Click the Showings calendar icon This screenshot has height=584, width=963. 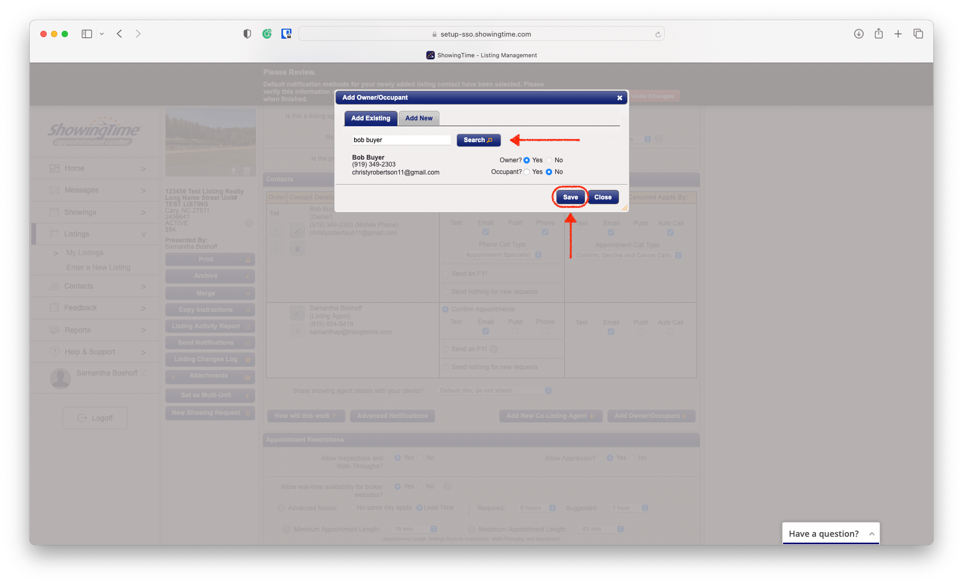[55, 212]
